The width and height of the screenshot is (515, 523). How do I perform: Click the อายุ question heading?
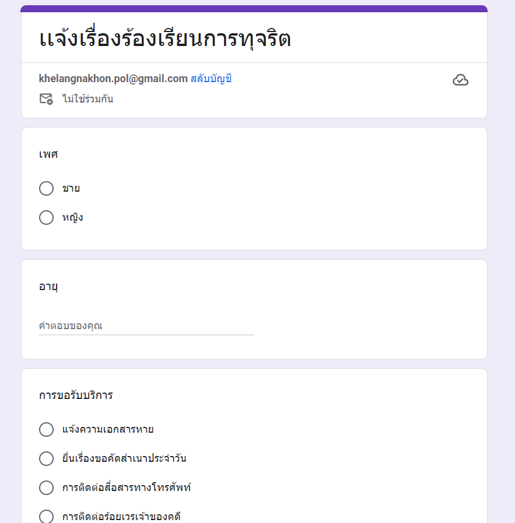coord(48,287)
